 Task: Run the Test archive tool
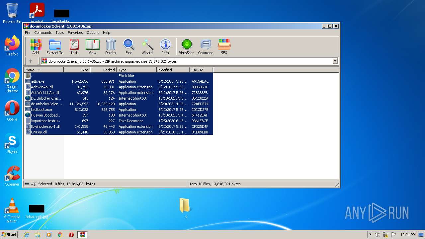74,46
